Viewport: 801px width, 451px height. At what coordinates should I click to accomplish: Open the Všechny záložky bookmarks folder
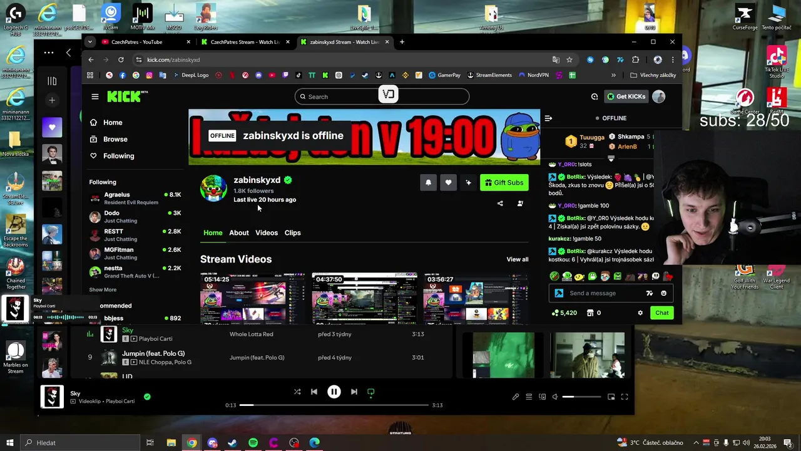(653, 75)
